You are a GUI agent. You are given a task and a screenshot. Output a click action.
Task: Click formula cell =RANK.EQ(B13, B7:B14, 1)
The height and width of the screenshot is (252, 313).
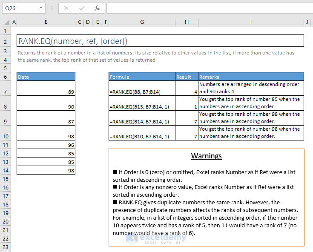pyautogui.click(x=142, y=103)
